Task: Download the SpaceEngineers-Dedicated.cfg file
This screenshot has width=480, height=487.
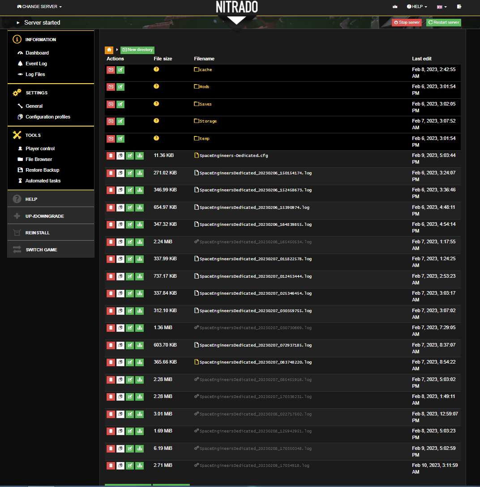Action: tap(139, 156)
